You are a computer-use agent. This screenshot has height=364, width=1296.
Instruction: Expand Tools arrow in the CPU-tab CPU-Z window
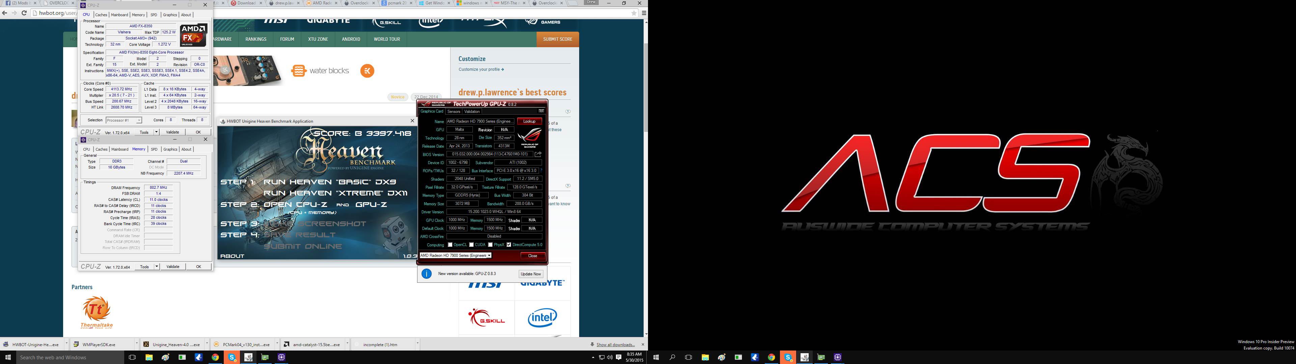click(157, 132)
